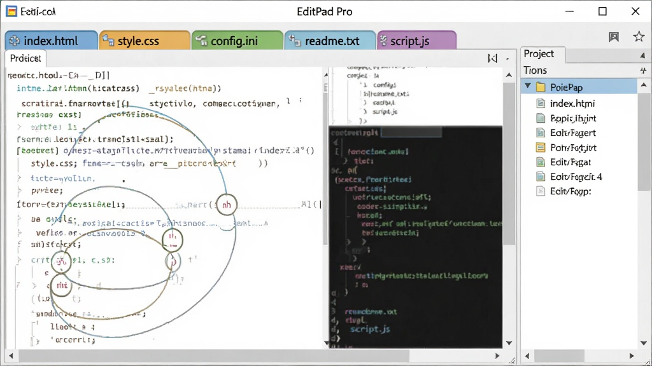This screenshot has height=366, width=652.
Task: Click the bookmark flag icon beside the star
Action: (614, 37)
